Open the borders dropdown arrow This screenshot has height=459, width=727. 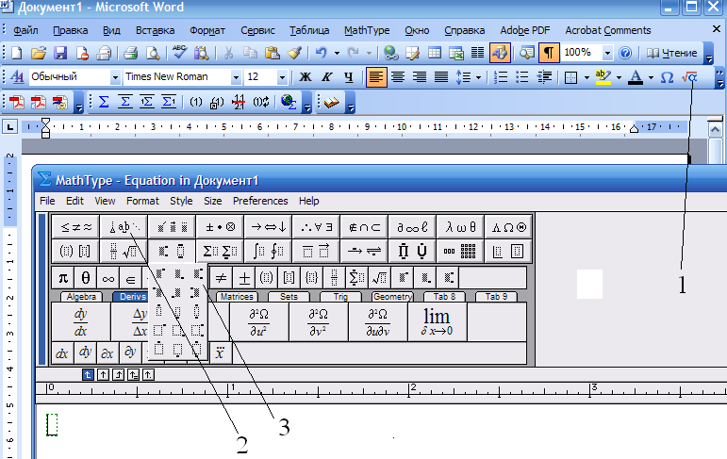[587, 77]
